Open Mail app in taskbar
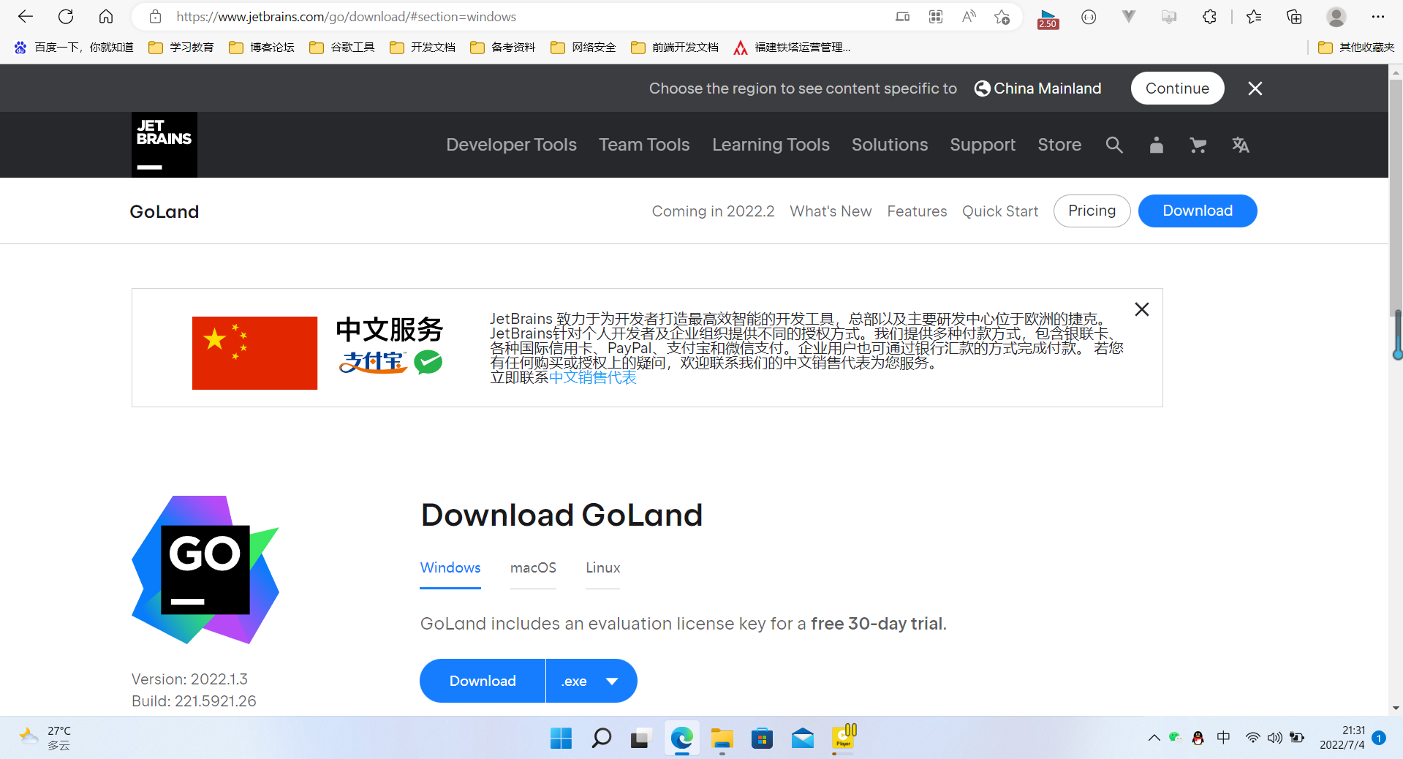 coord(802,739)
